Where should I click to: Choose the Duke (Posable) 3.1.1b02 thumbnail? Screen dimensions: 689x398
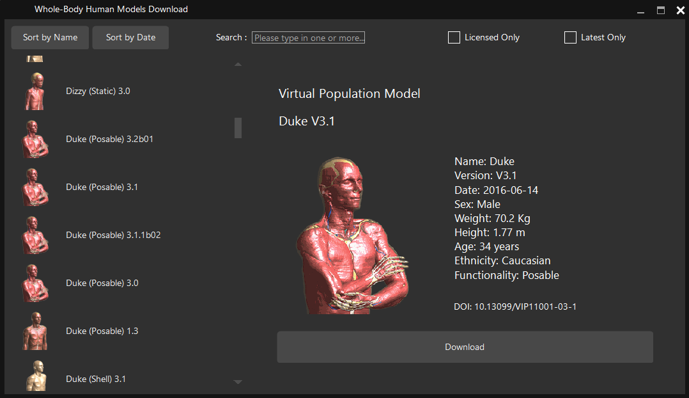point(35,235)
